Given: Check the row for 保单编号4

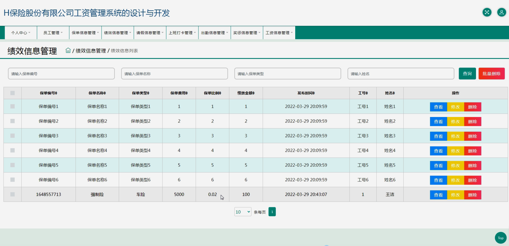Looking at the screenshot, I should tap(13, 150).
